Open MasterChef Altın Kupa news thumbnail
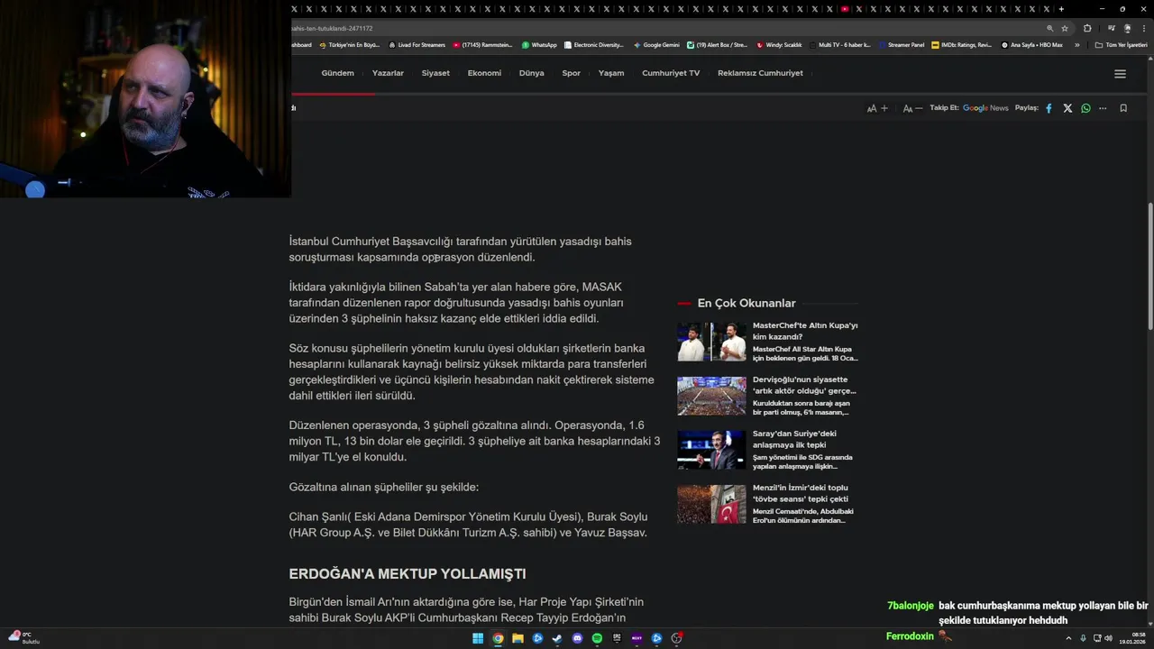The image size is (1154, 649). tap(711, 342)
